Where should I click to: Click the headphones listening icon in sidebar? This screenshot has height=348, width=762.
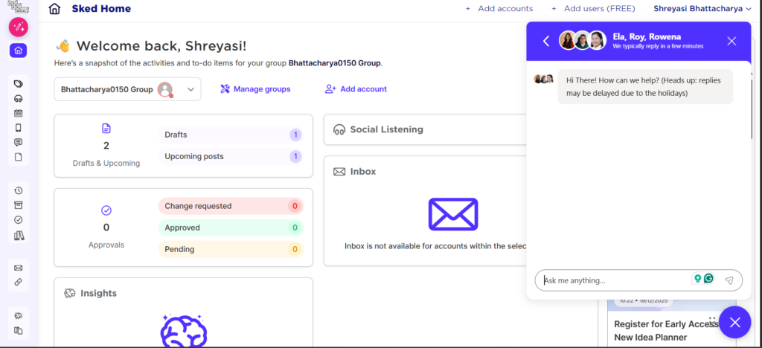point(19,98)
